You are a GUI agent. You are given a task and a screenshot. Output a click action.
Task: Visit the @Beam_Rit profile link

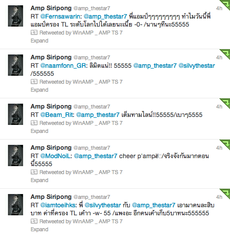tap(57, 115)
